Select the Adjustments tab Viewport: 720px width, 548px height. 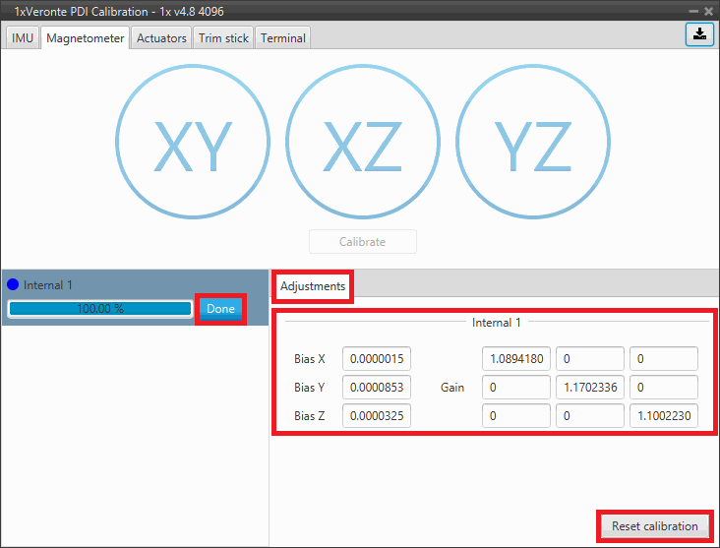[313, 286]
